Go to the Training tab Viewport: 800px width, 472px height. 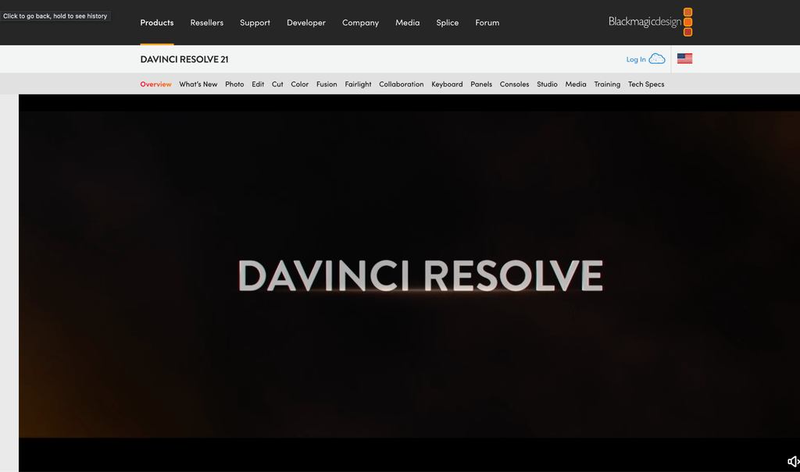click(x=607, y=84)
